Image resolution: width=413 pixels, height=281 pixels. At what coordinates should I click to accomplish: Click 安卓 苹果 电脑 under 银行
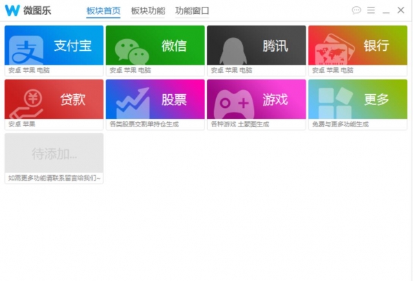click(x=332, y=70)
